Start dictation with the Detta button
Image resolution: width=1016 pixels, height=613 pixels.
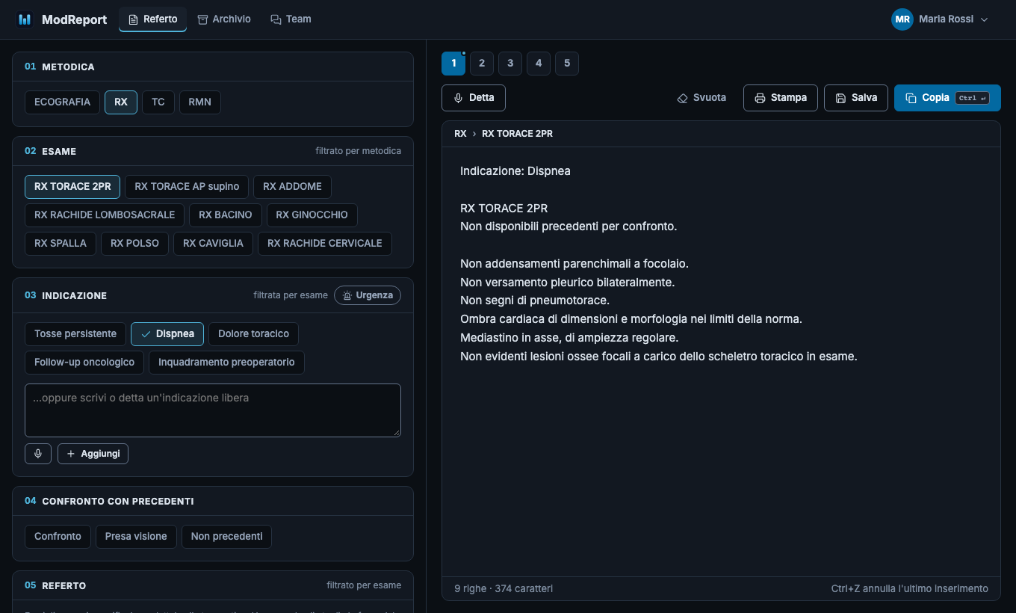(474, 98)
